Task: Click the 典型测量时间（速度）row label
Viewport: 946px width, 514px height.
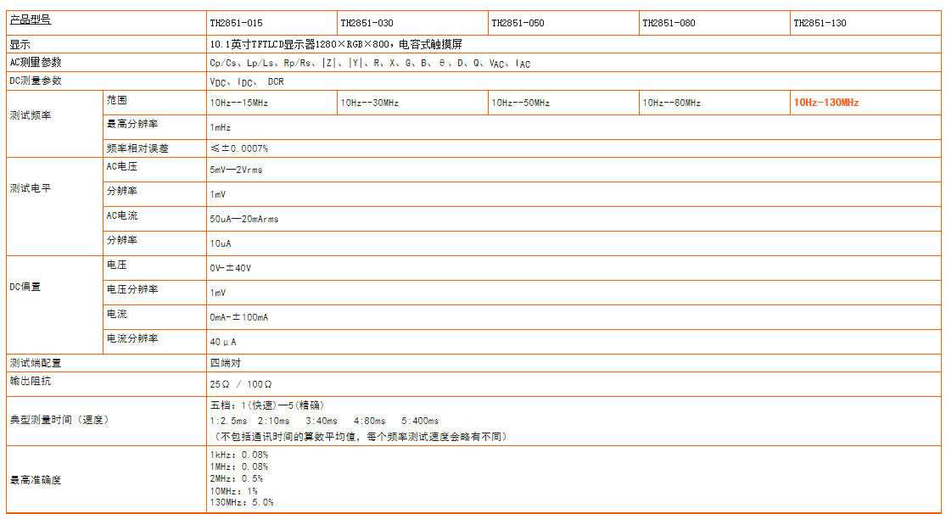Action: click(59, 419)
